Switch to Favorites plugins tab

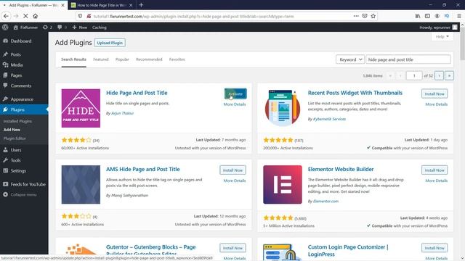(x=177, y=59)
